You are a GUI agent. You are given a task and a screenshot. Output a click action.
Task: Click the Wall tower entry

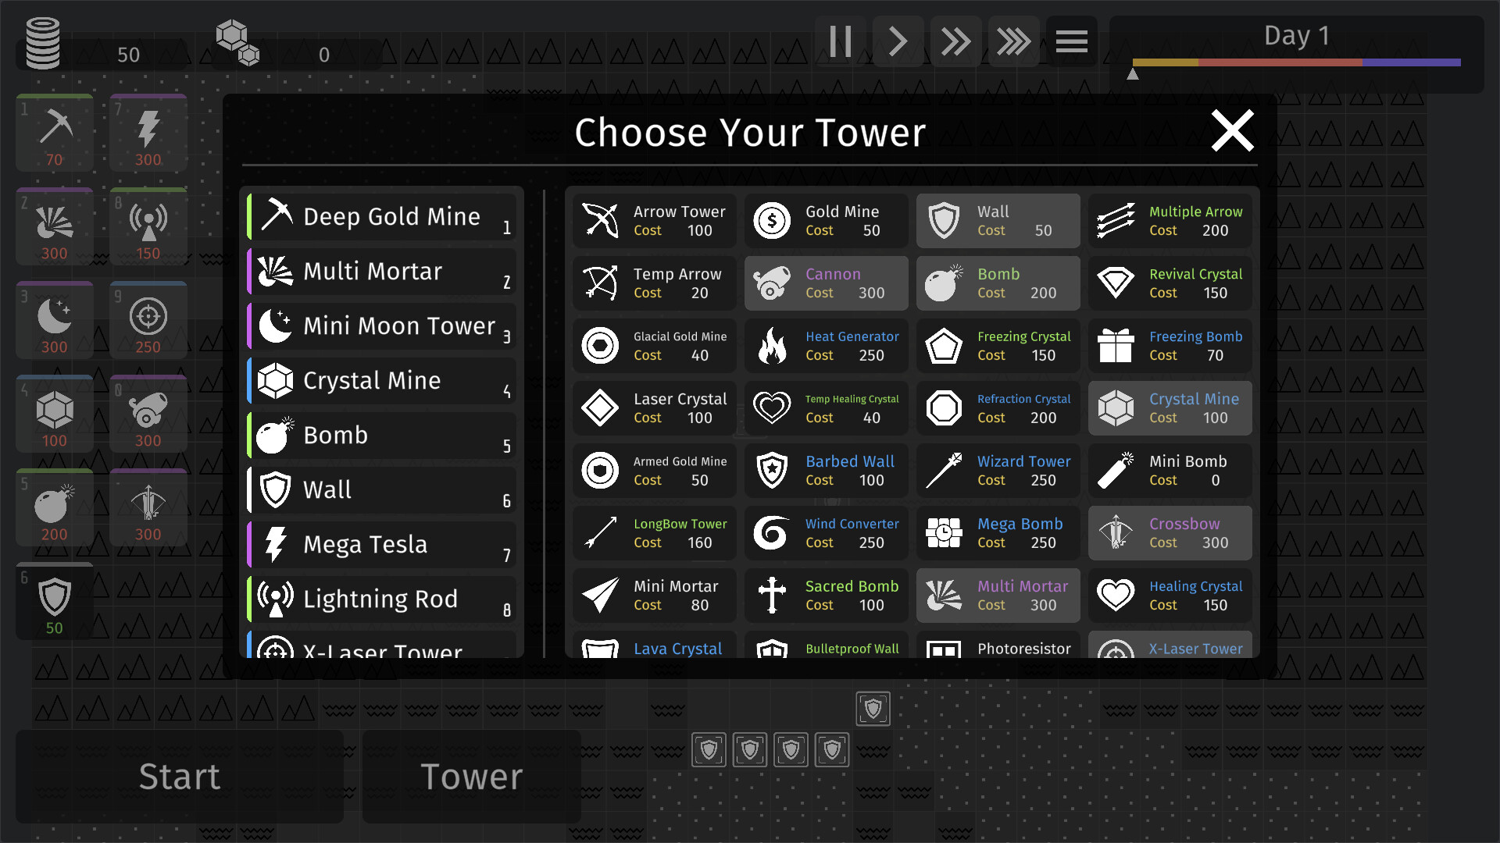(x=995, y=220)
